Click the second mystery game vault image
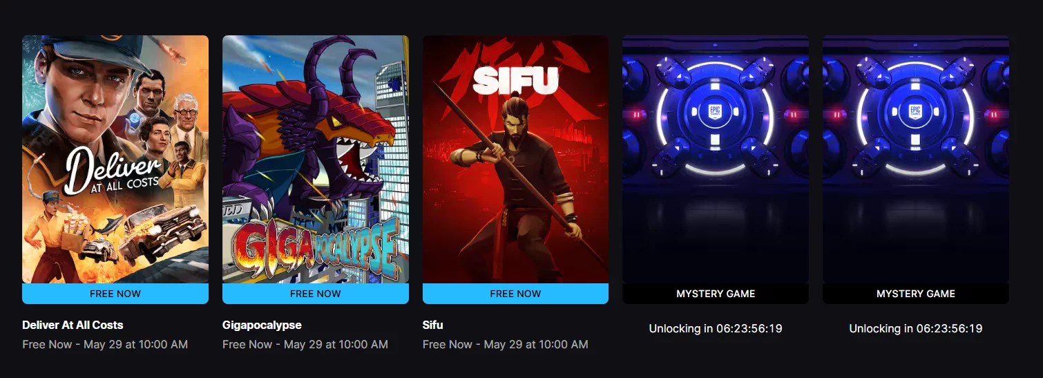Image resolution: width=1043 pixels, height=378 pixels. click(x=916, y=159)
